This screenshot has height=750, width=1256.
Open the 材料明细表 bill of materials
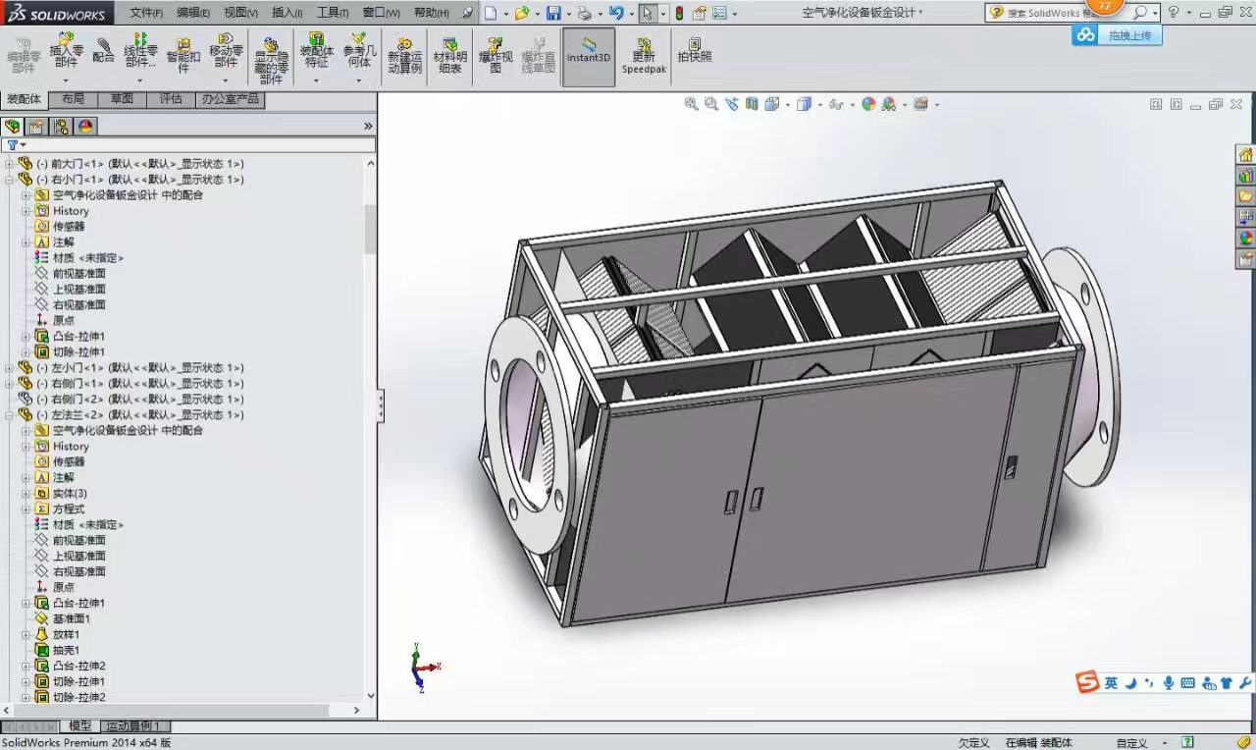449,56
